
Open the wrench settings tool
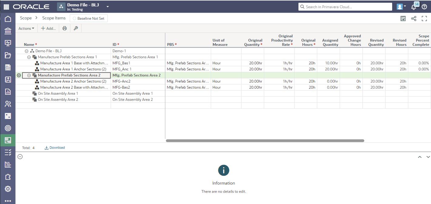click(76, 28)
